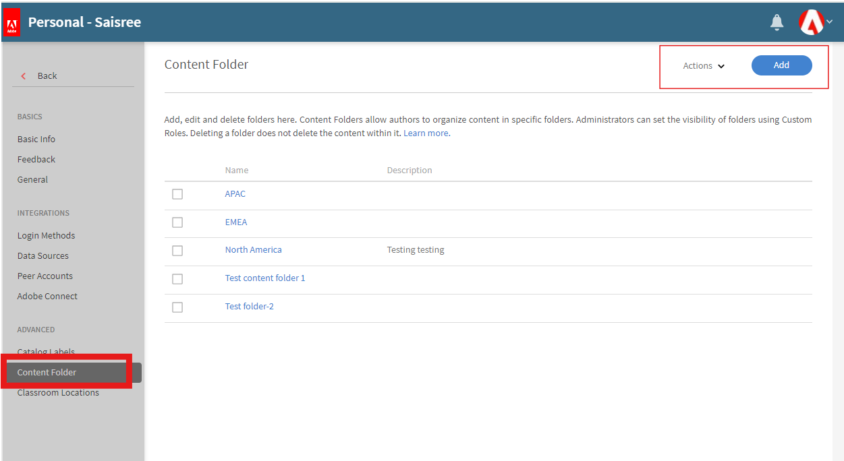Navigate to Data Sources
The width and height of the screenshot is (844, 461).
(x=43, y=256)
